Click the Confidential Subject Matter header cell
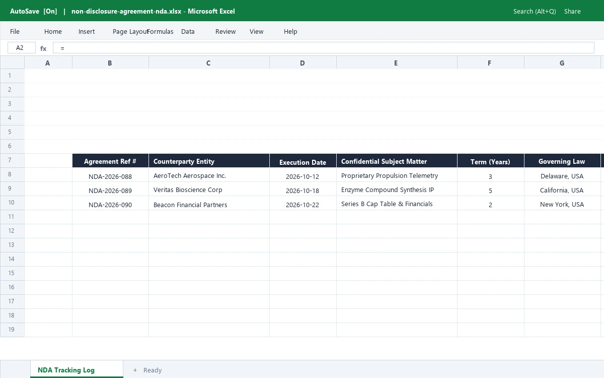The width and height of the screenshot is (604, 378). click(397, 161)
